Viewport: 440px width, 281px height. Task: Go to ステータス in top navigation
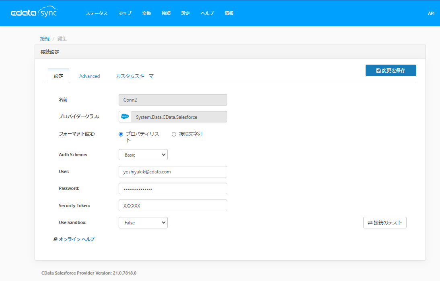(97, 13)
